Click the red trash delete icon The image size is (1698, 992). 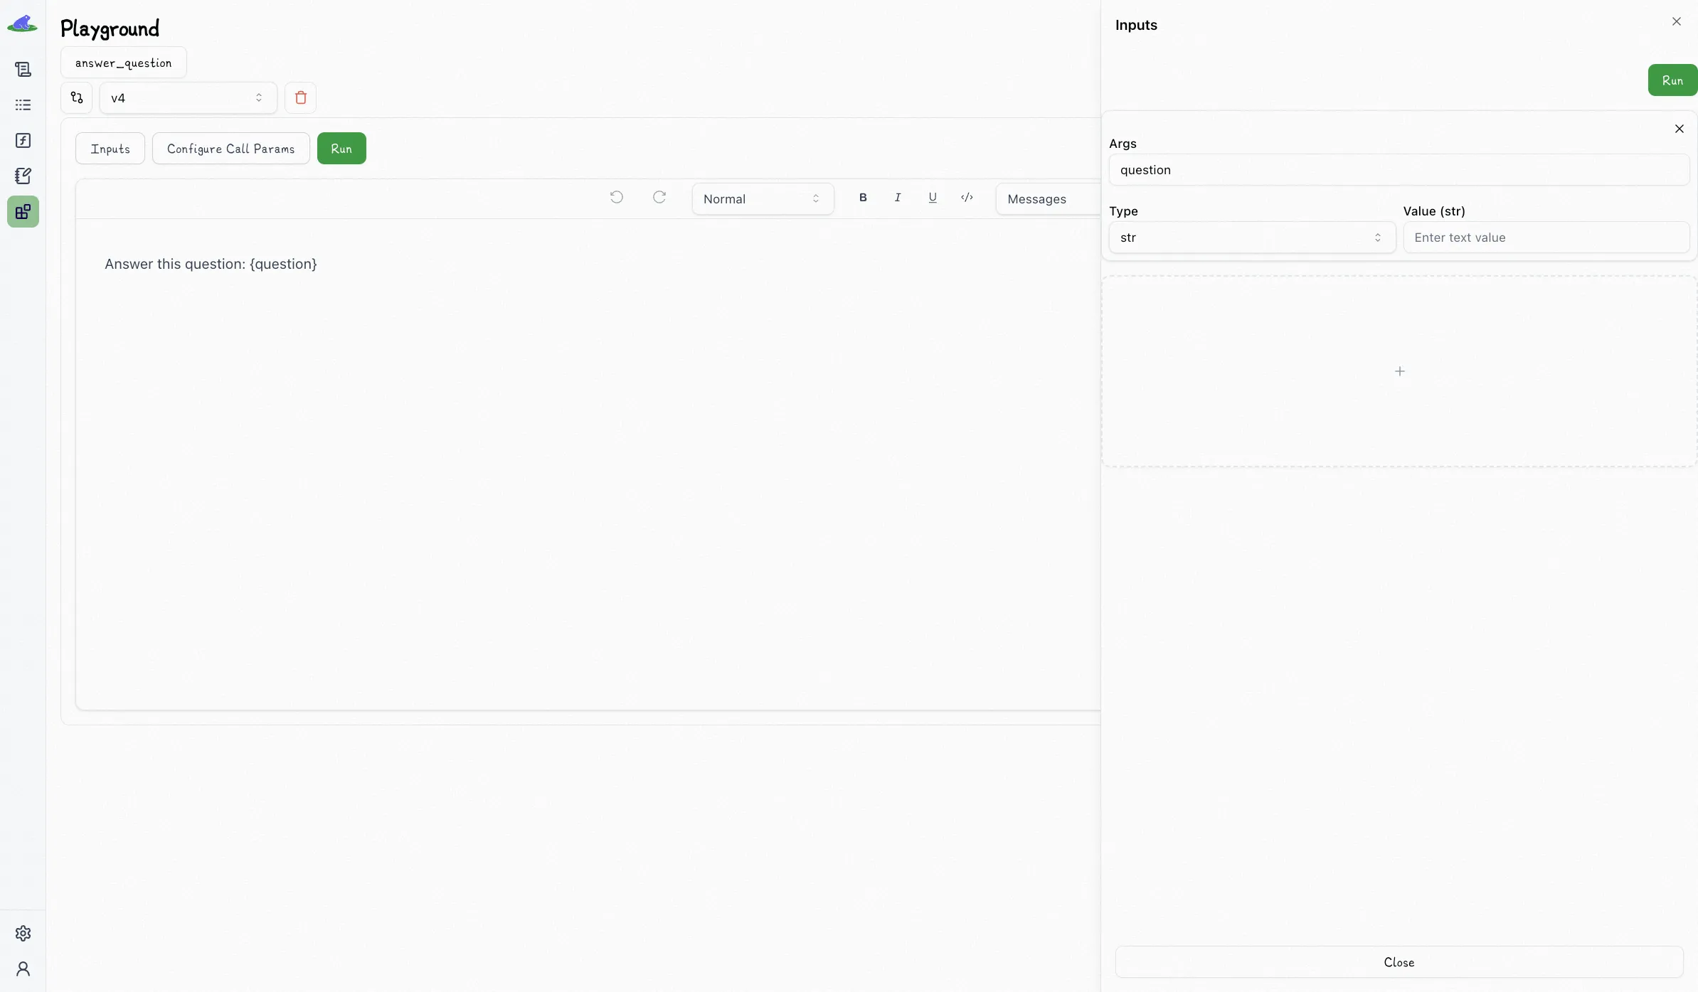[x=300, y=97]
